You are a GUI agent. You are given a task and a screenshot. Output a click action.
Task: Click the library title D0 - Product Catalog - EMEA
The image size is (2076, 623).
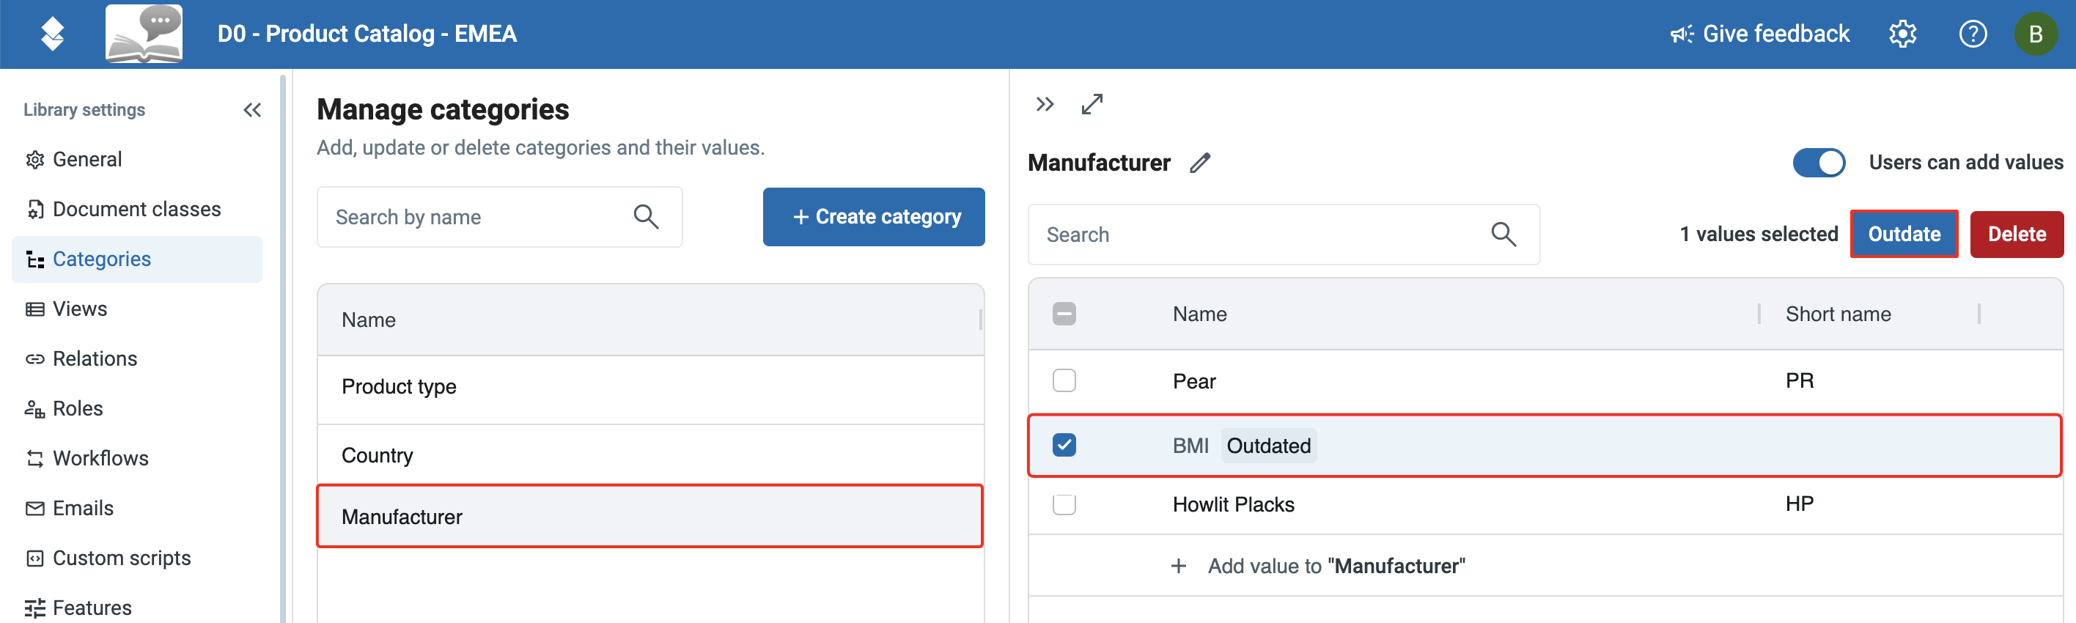click(x=367, y=34)
